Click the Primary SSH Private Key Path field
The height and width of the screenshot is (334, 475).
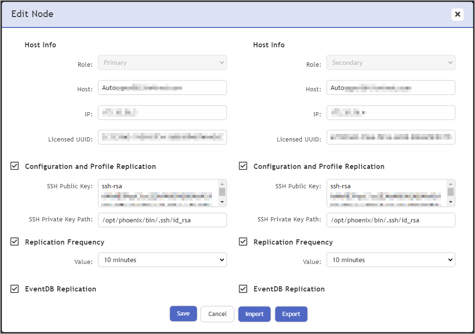click(x=162, y=220)
